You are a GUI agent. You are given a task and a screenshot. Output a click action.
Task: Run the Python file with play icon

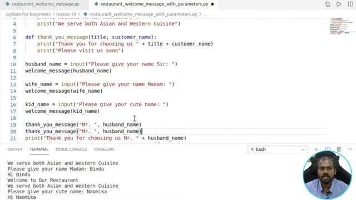[339, 4]
